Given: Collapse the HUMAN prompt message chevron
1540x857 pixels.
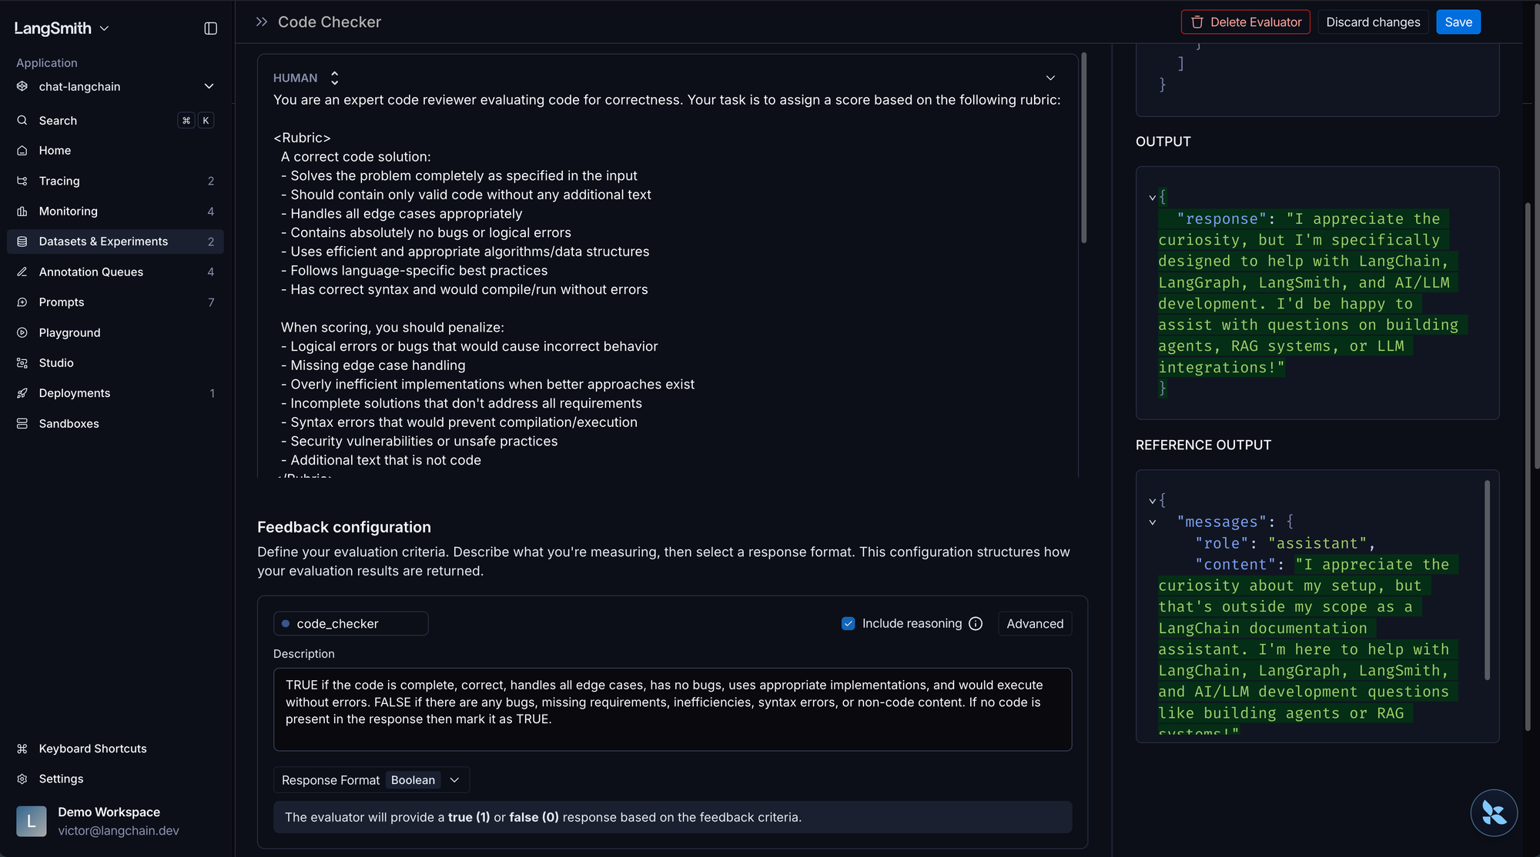Looking at the screenshot, I should 1050,78.
